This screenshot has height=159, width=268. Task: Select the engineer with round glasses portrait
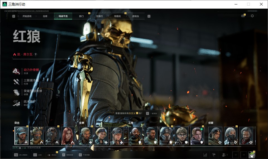182,136
